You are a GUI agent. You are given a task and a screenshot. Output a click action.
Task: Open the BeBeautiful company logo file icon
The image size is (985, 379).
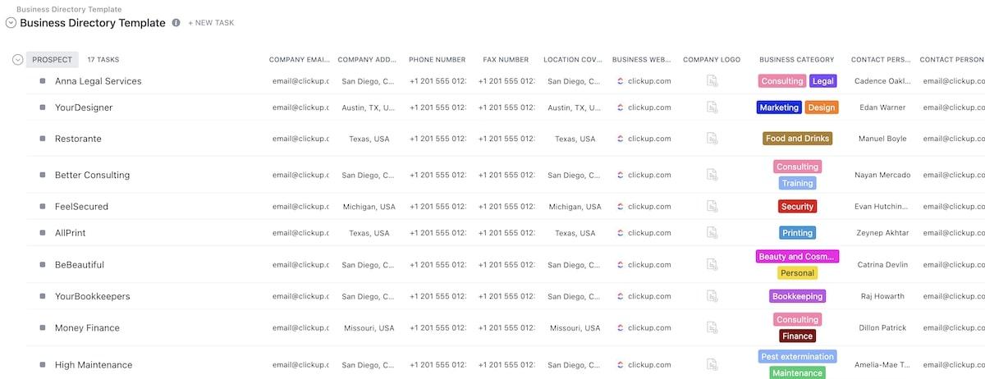pos(712,265)
